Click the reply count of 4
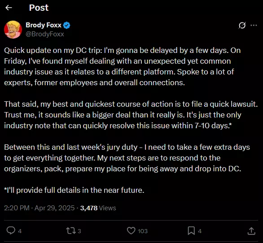This screenshot has height=243, width=263. 20,231
